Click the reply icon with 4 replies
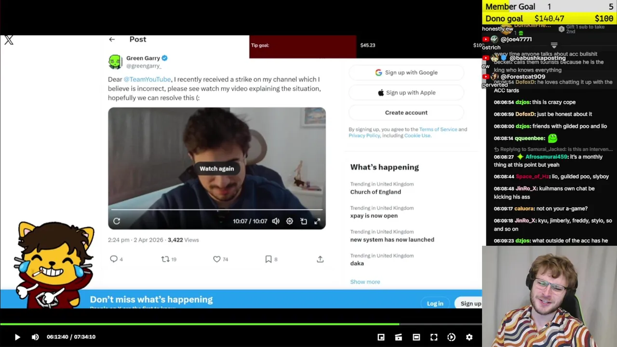 pos(114,259)
